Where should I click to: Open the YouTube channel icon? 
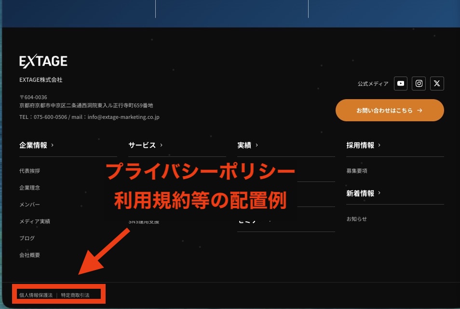tap(400, 83)
